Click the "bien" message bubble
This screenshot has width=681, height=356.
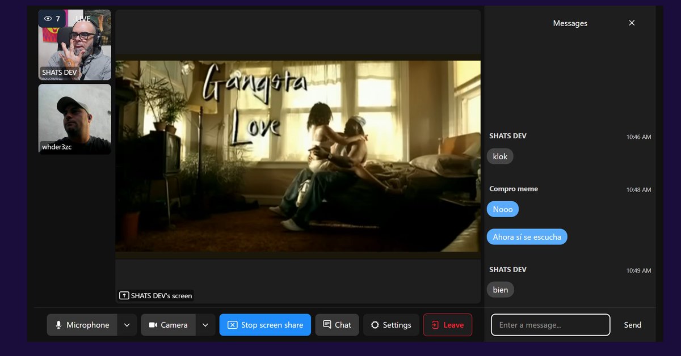click(501, 290)
